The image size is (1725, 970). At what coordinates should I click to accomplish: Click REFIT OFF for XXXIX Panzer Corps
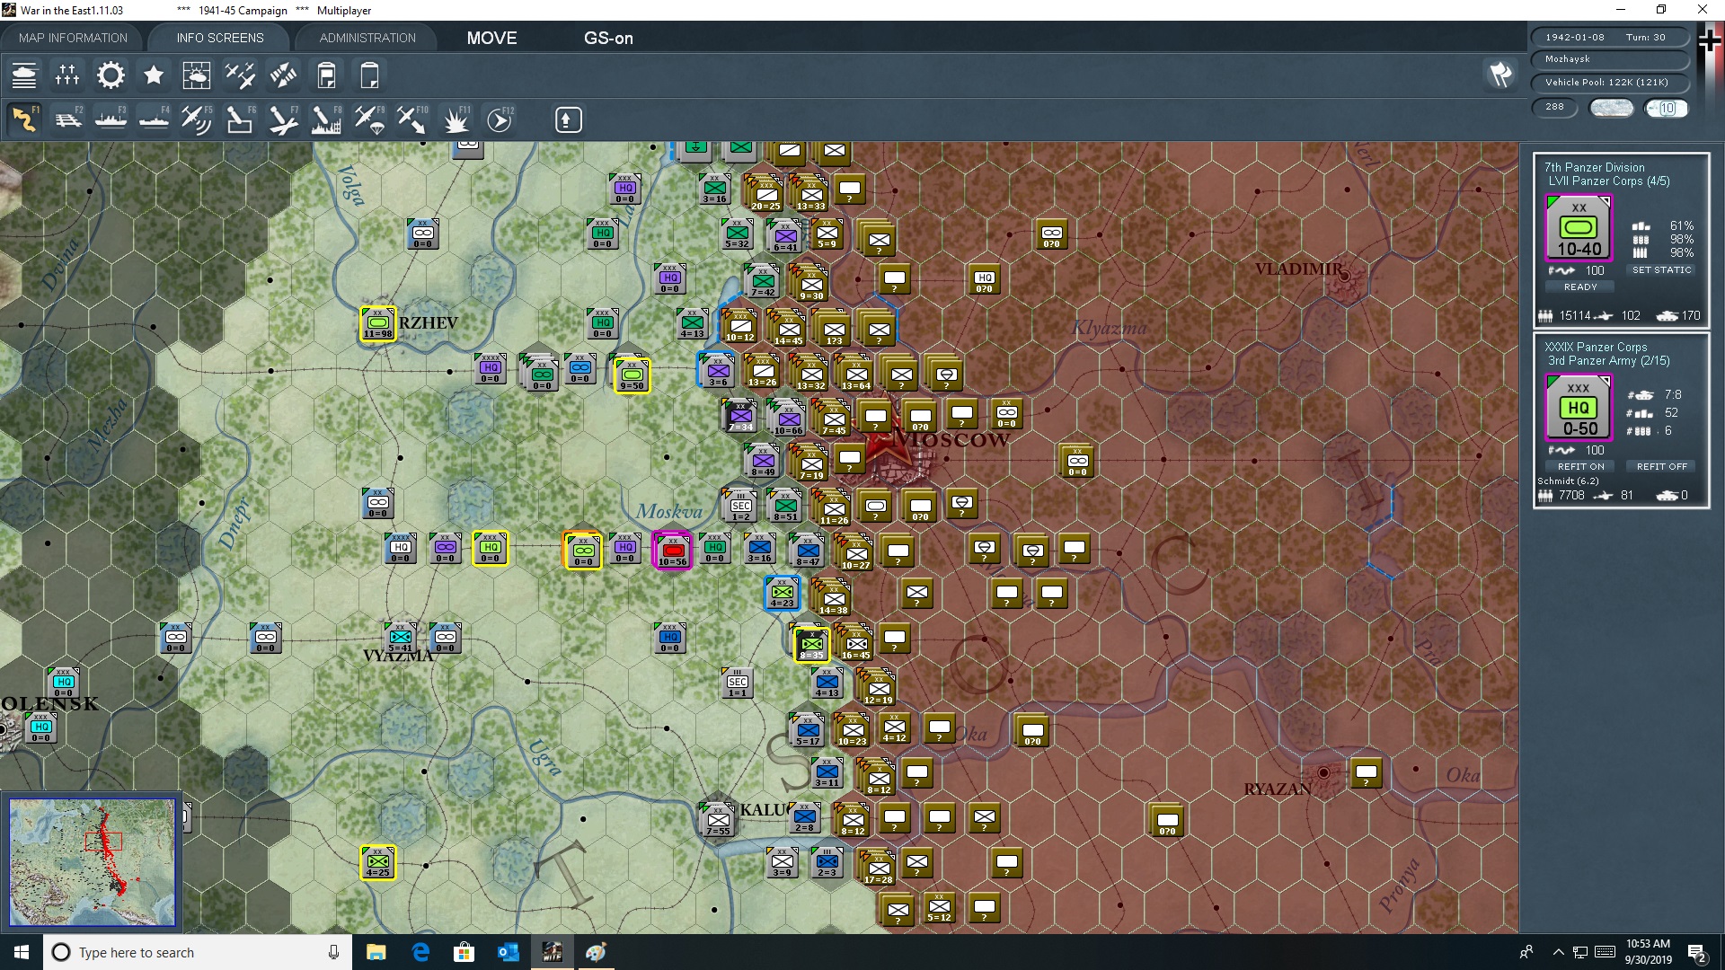tap(1661, 467)
